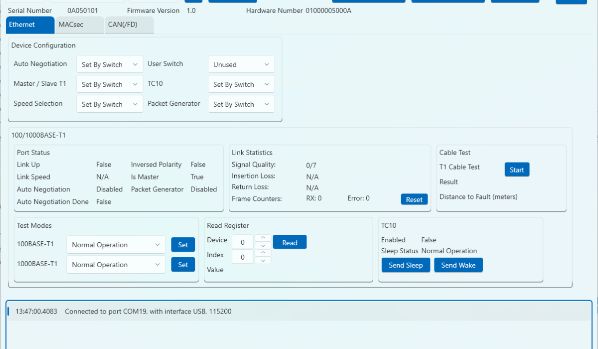Open the Speed Selection dropdown
This screenshot has width=598, height=349.
tap(110, 105)
